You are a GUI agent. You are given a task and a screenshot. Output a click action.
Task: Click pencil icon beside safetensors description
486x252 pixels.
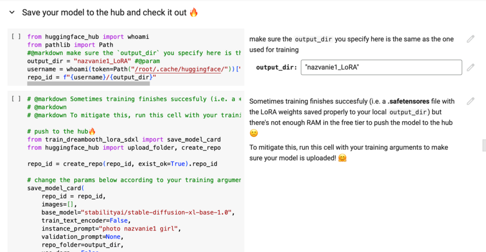[x=471, y=101]
